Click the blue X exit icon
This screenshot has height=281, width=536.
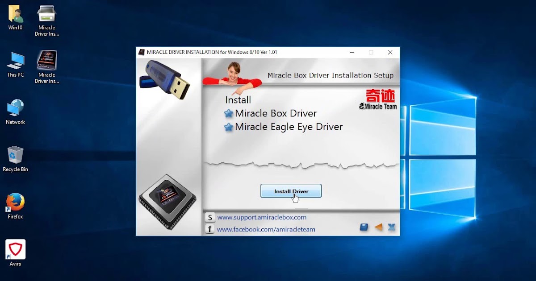[x=391, y=227]
